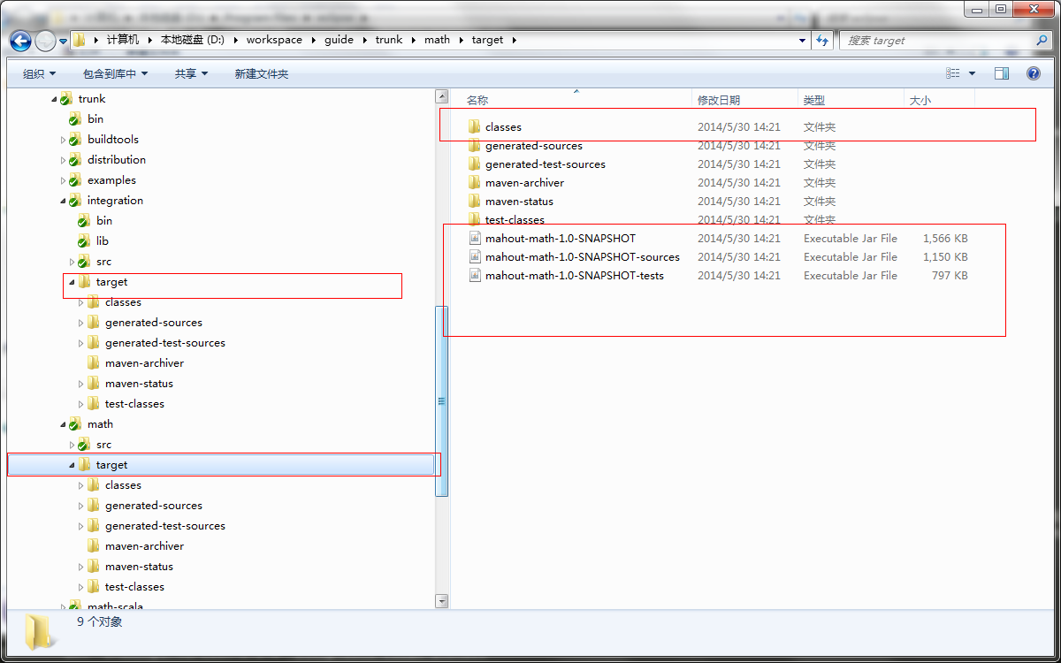Viewport: 1061px width, 663px height.
Task: Open the 组织 menu
Action: tap(39, 74)
